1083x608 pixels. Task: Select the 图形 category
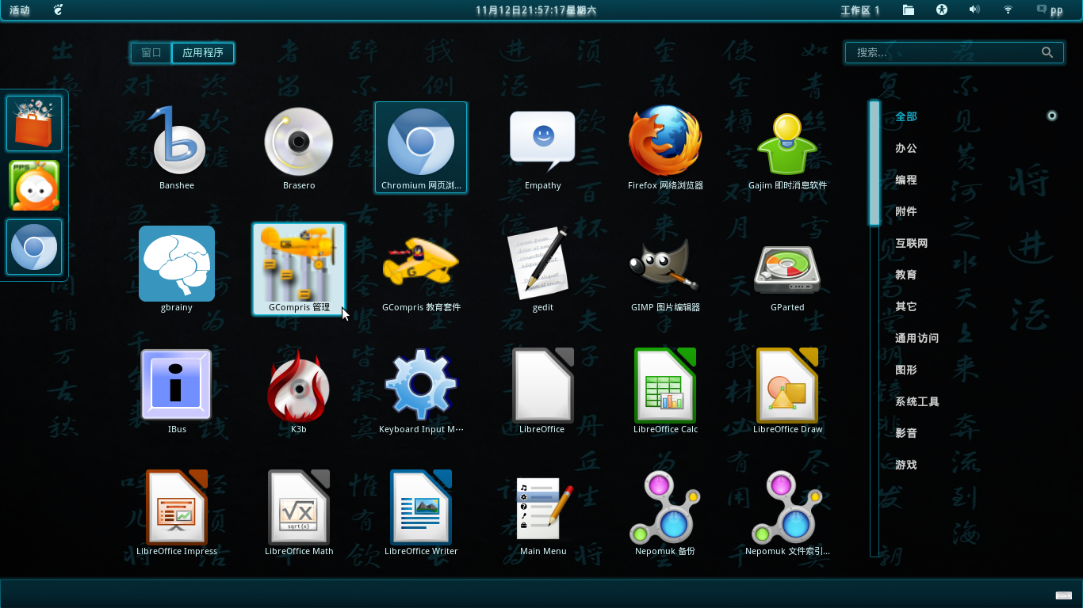(x=906, y=370)
